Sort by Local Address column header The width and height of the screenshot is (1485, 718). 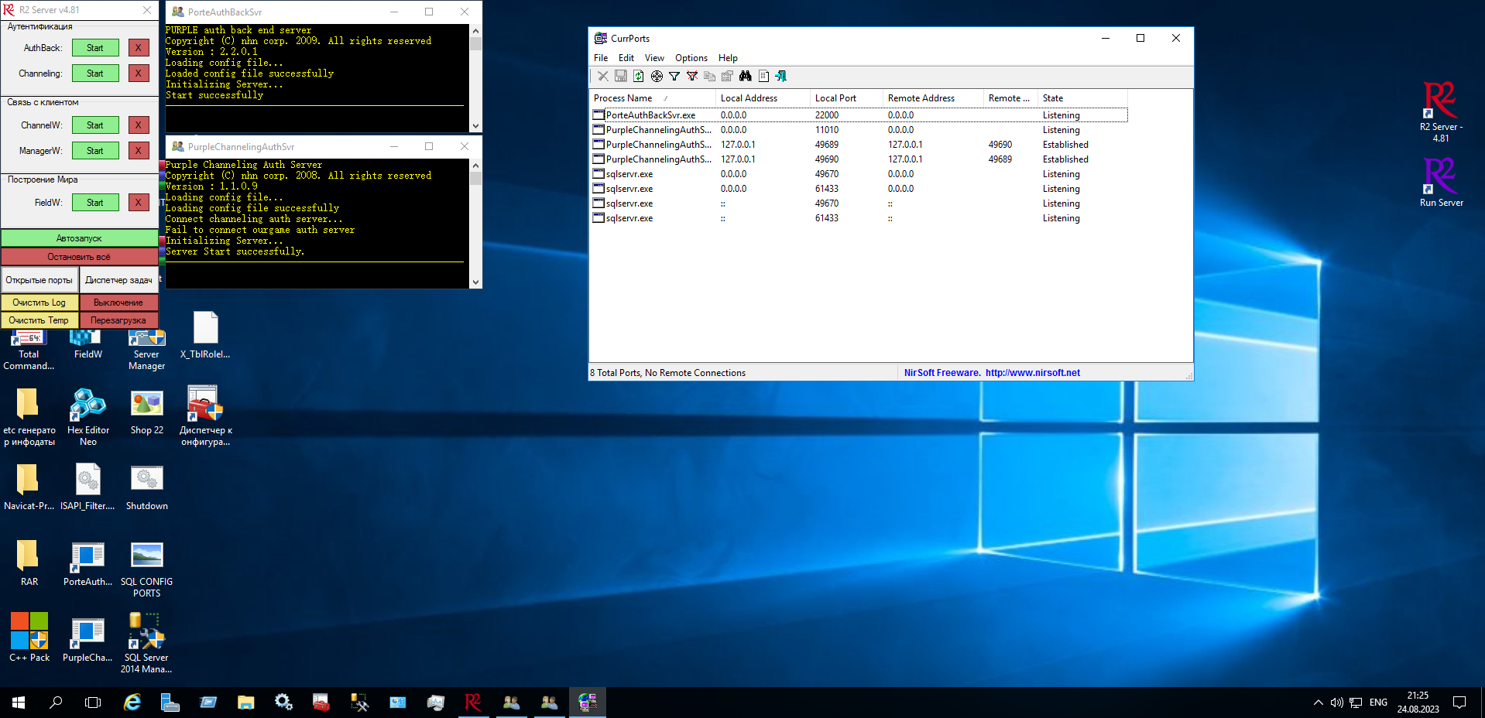pyautogui.click(x=763, y=98)
